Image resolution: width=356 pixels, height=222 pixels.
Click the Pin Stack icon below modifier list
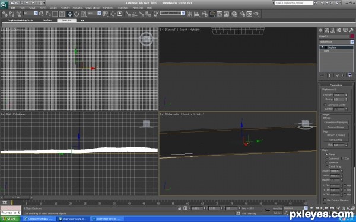coord(322,75)
